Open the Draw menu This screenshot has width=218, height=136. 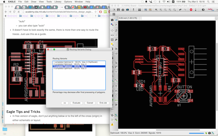point(34,2)
